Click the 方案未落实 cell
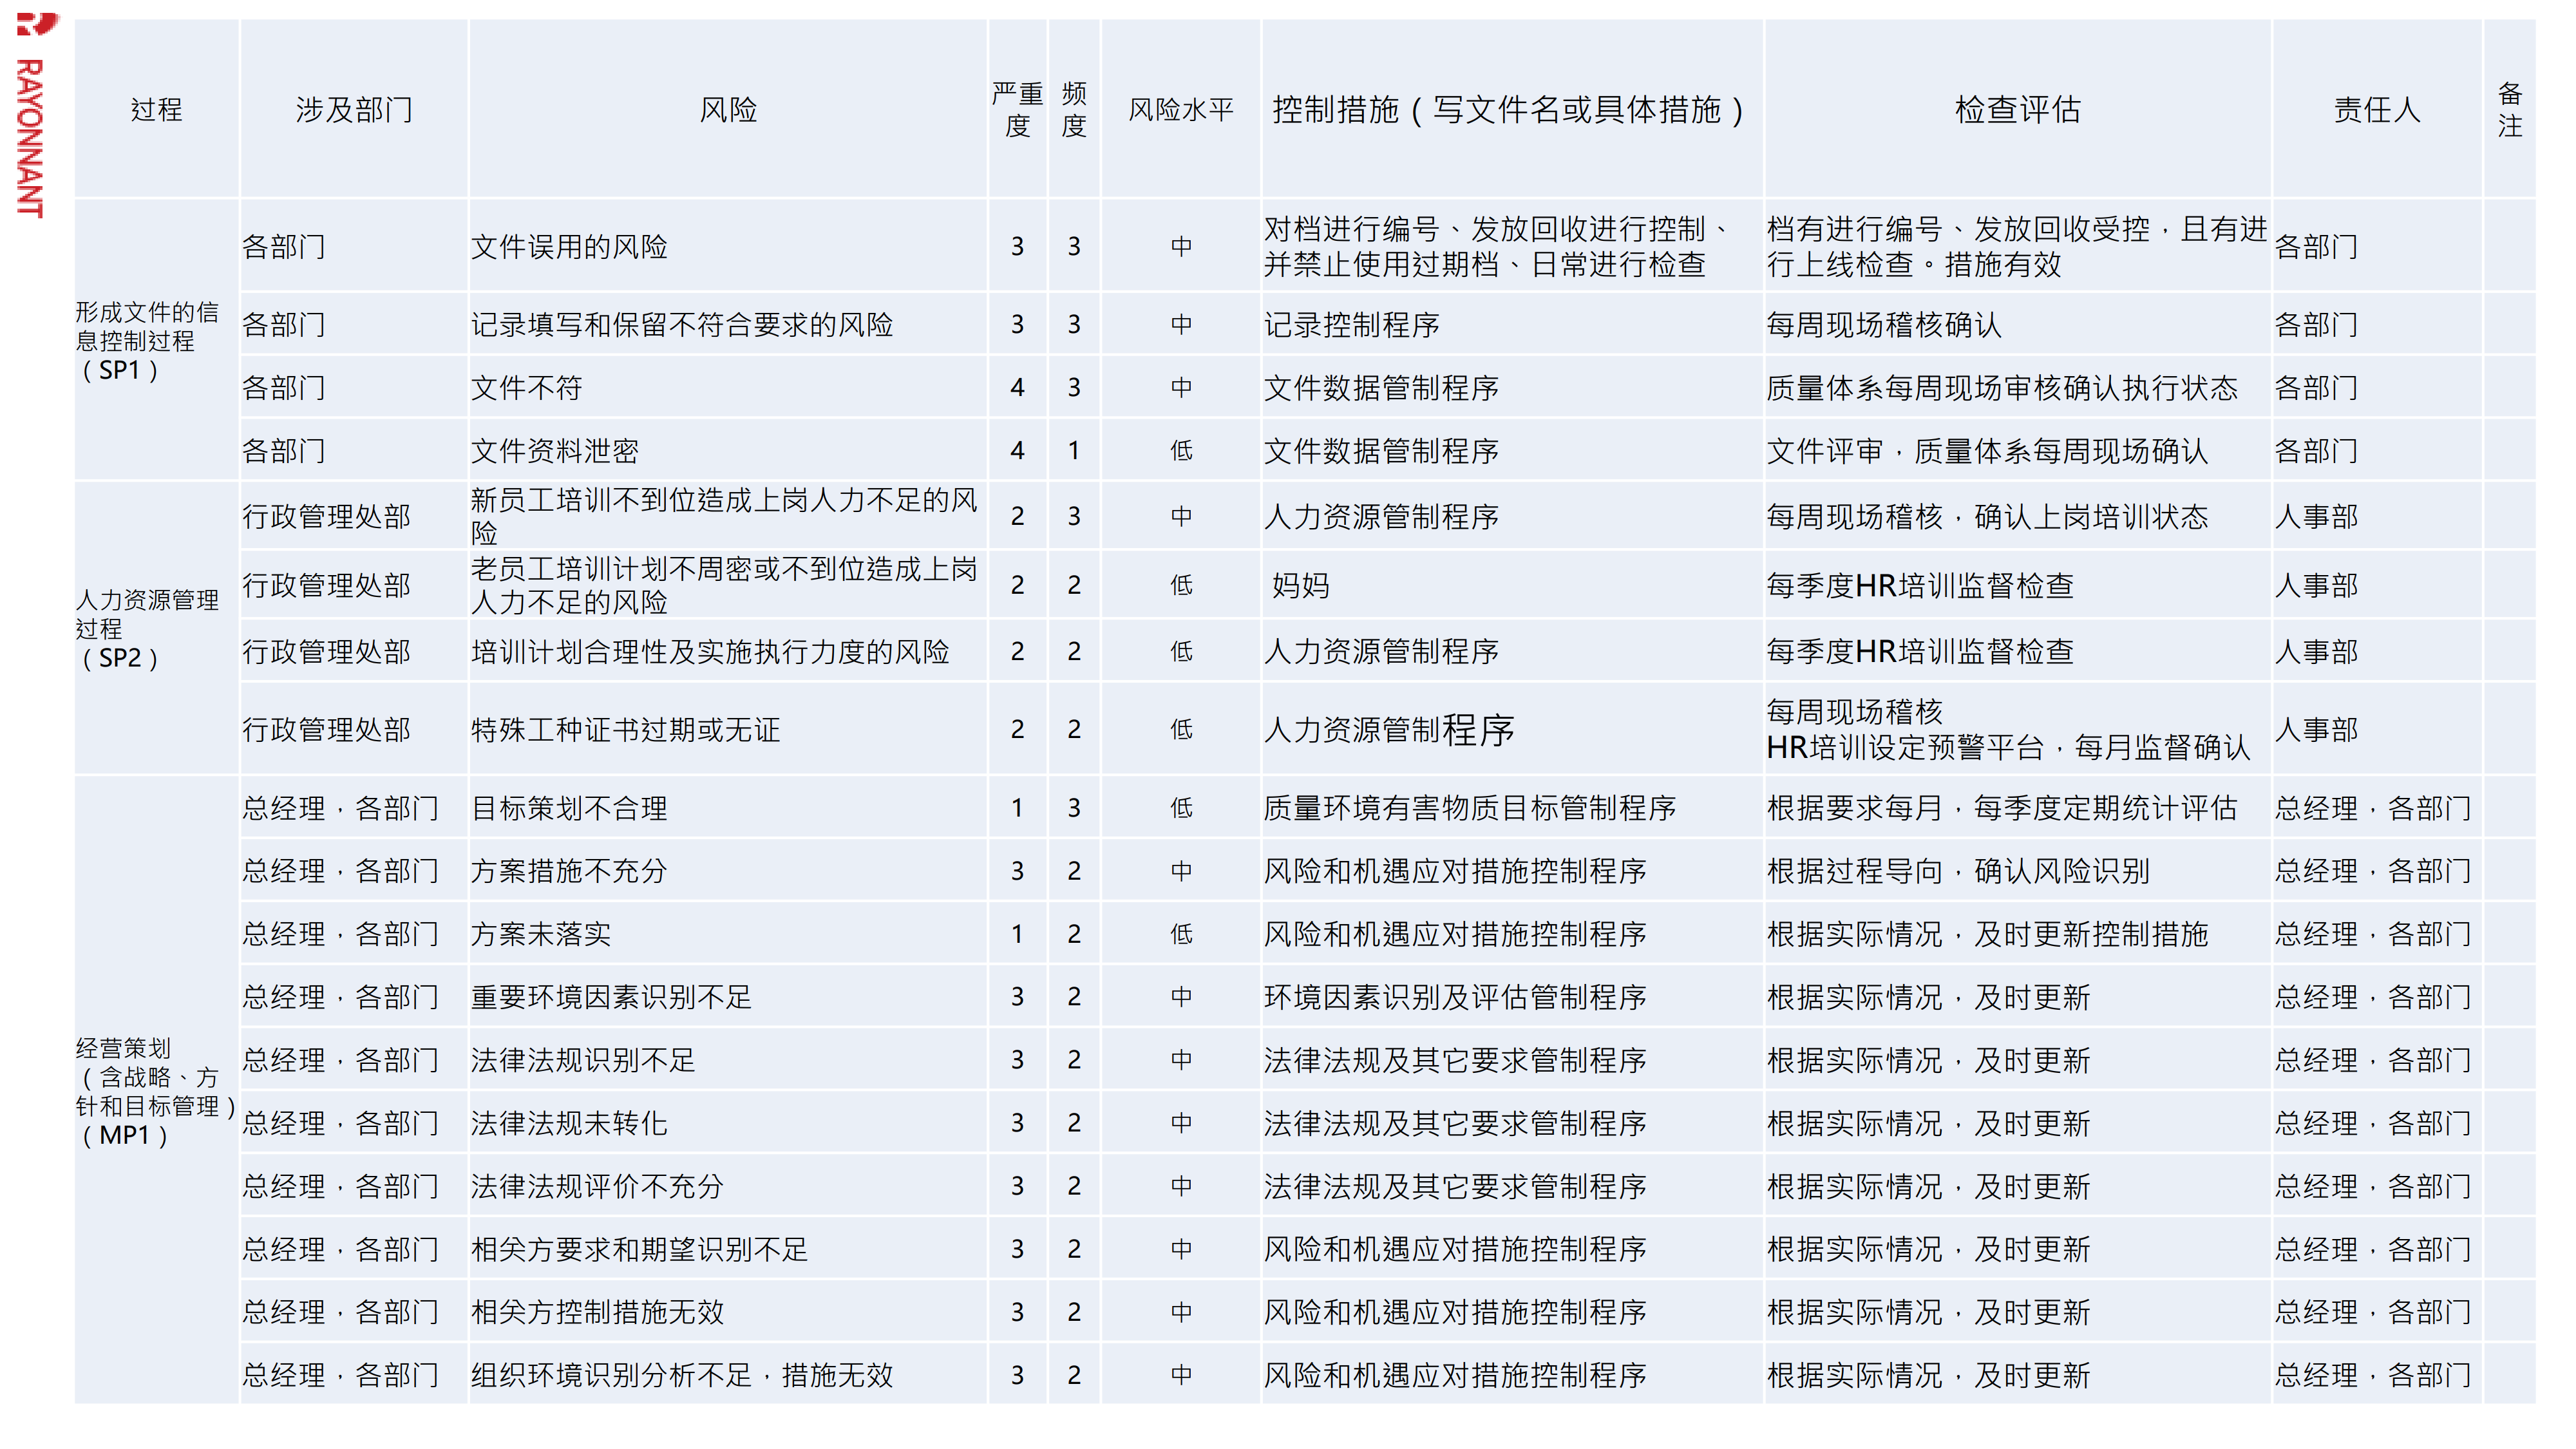Viewport: 2576px width, 1449px height. point(728,933)
